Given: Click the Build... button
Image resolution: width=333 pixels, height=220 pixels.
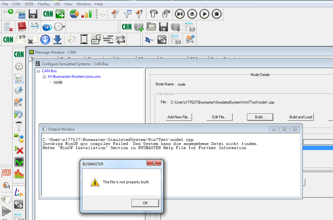Looking at the screenshot, I should [260, 117].
